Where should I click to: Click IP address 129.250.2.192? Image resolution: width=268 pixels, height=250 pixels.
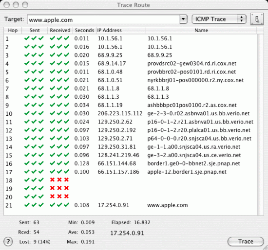(117, 130)
